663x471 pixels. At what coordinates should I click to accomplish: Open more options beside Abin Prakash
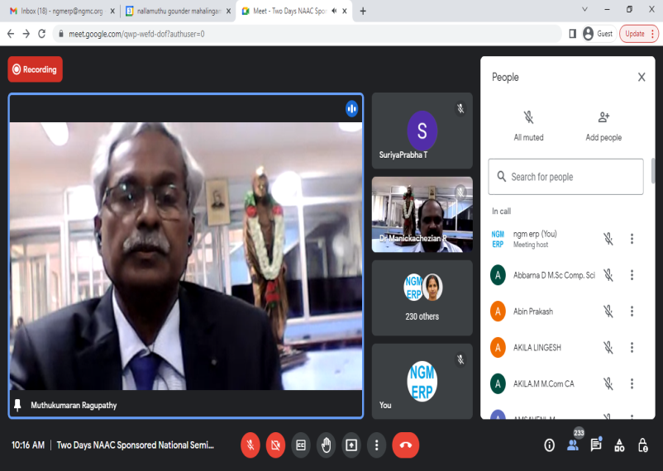click(x=632, y=312)
